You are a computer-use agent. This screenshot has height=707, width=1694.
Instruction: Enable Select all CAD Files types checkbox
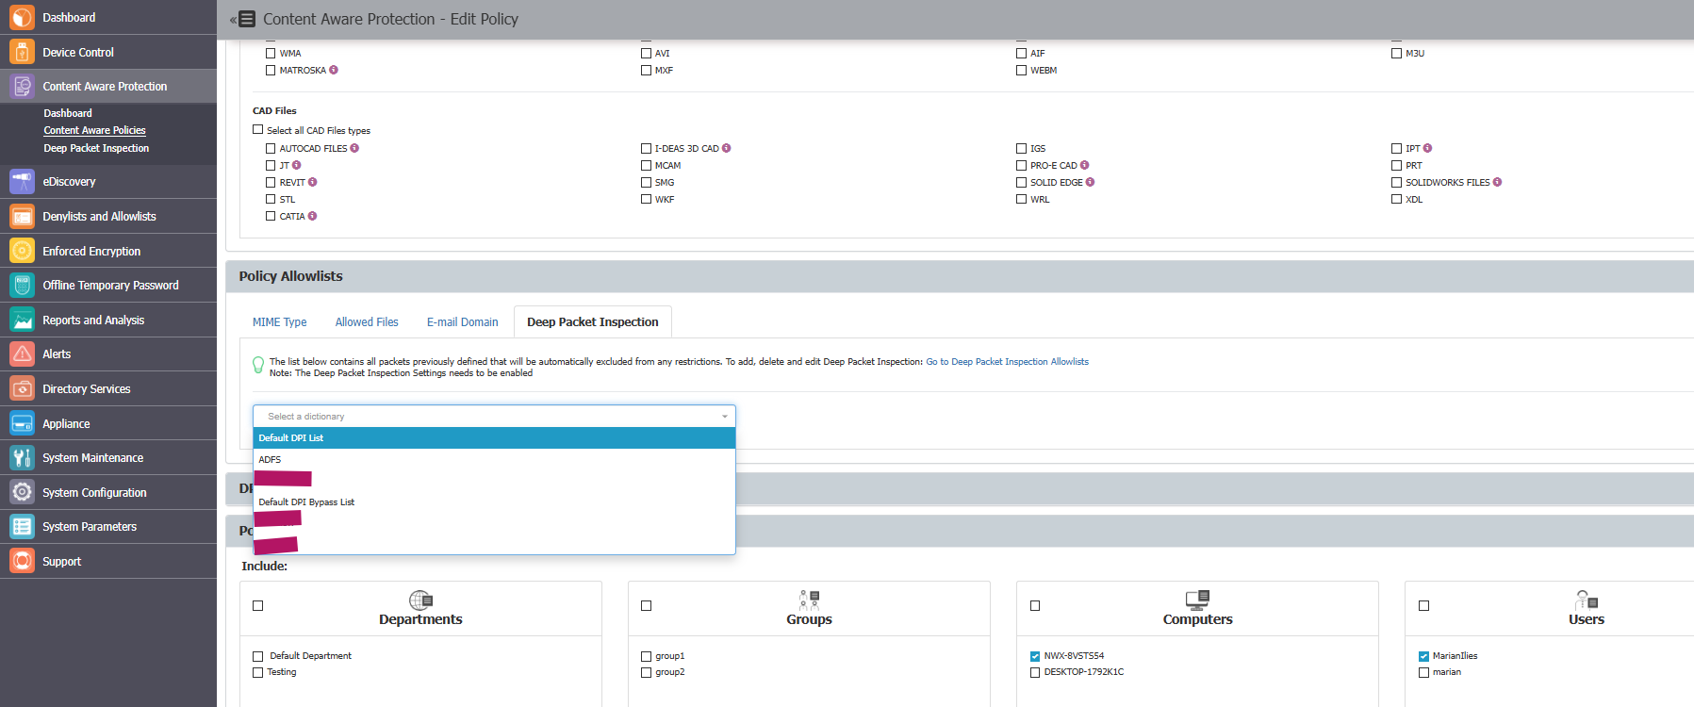coord(257,130)
